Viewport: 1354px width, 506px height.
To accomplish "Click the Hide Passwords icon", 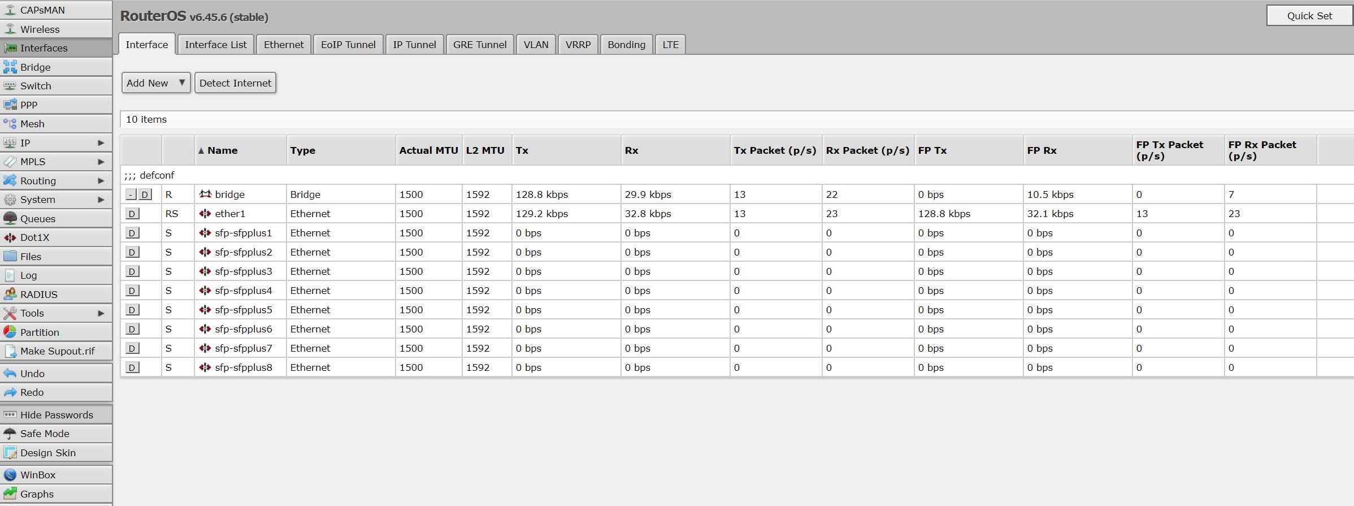I will tap(10, 414).
